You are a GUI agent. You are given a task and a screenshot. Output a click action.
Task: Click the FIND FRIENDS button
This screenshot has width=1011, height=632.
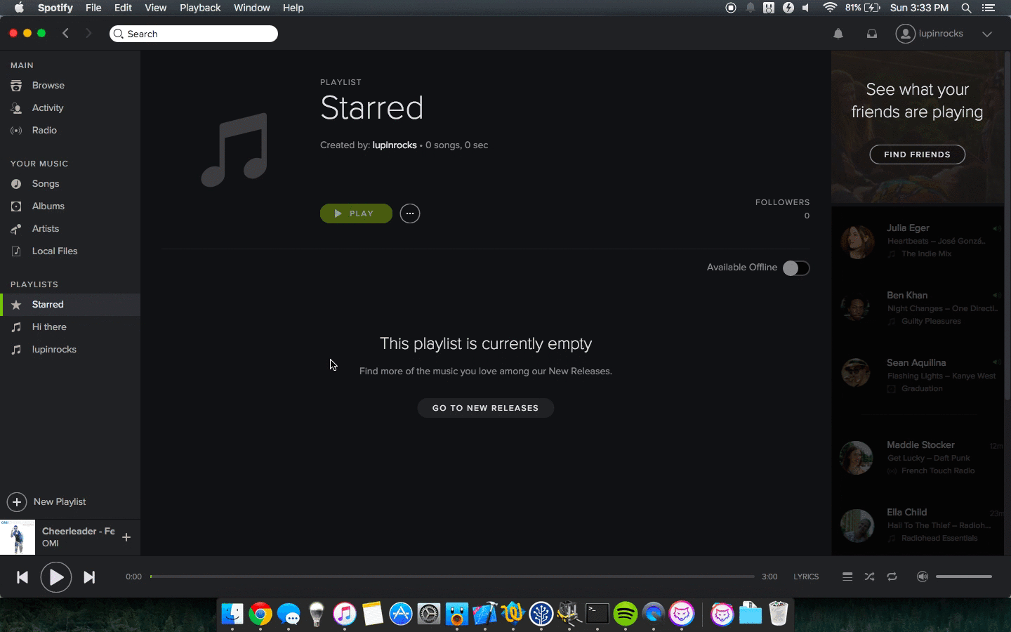coord(917,154)
